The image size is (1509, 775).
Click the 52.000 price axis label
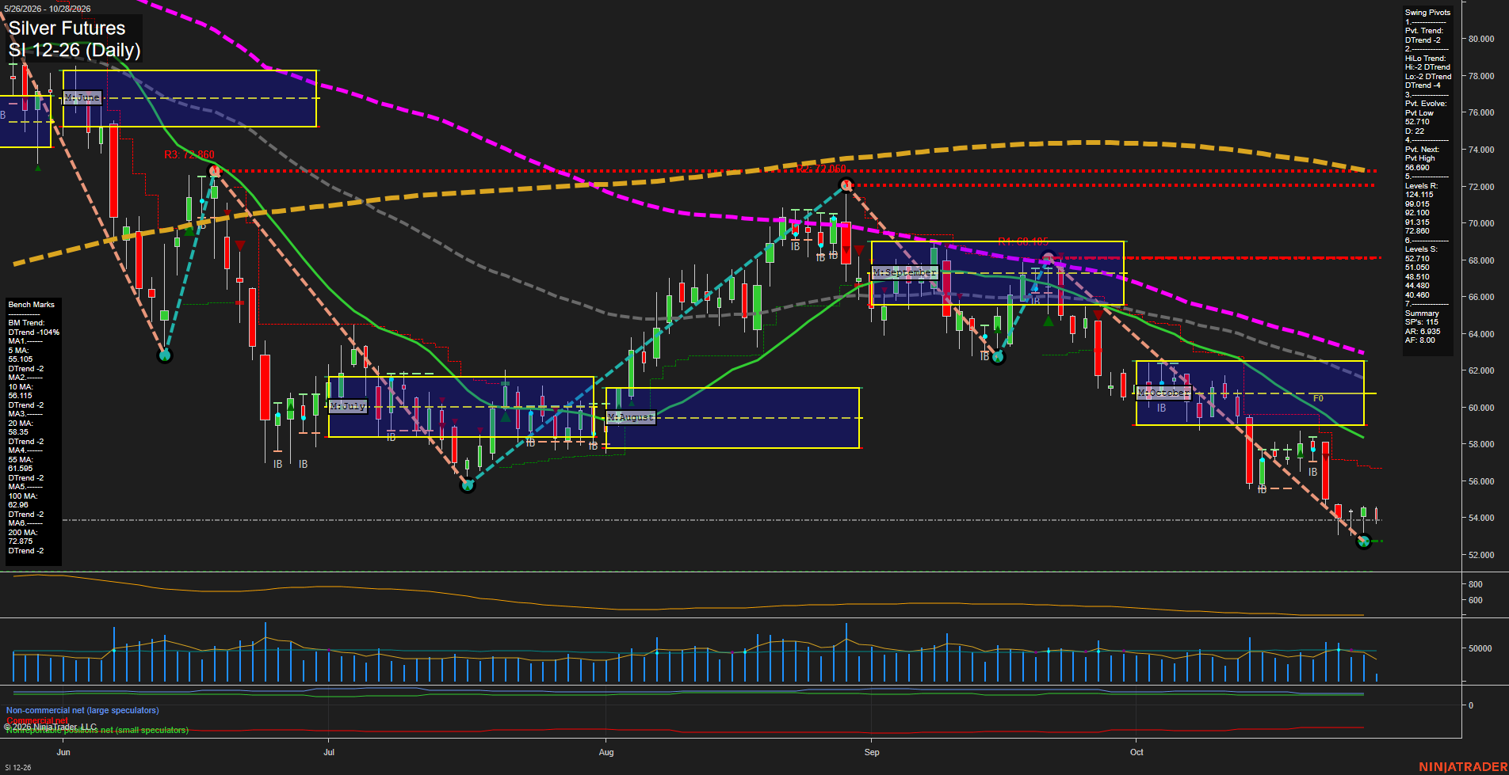[1481, 555]
